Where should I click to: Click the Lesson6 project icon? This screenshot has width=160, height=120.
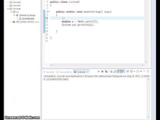11,9
